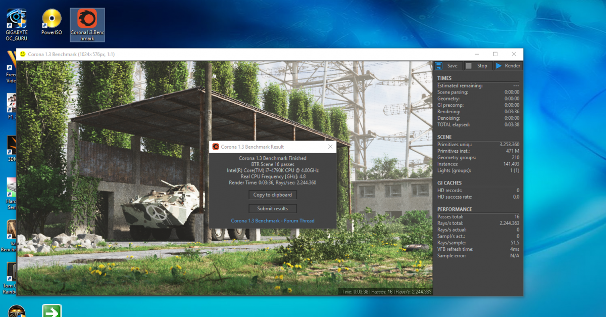Click the PERFORMANCE section heading
Image resolution: width=606 pixels, height=317 pixels.
point(454,209)
